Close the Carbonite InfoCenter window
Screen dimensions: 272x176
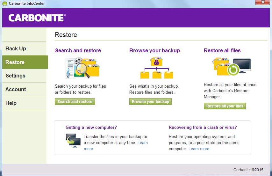[263, 2]
